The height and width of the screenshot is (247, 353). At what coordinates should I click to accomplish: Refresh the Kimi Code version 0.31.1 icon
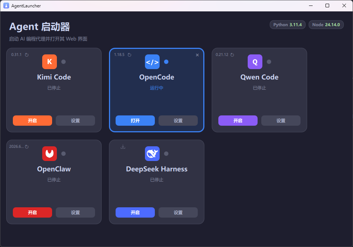pos(26,55)
